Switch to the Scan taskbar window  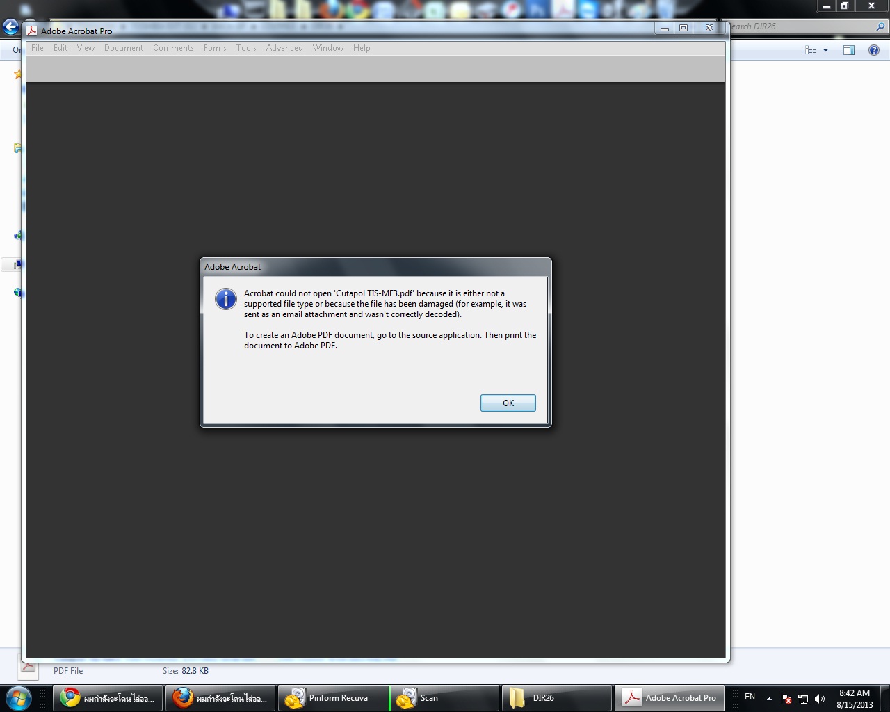pyautogui.click(x=445, y=698)
